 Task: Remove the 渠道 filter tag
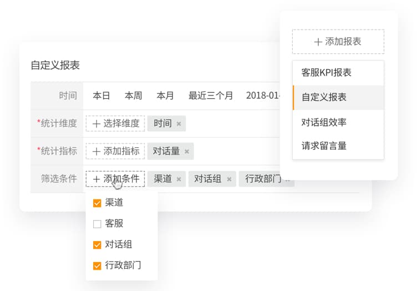click(179, 179)
